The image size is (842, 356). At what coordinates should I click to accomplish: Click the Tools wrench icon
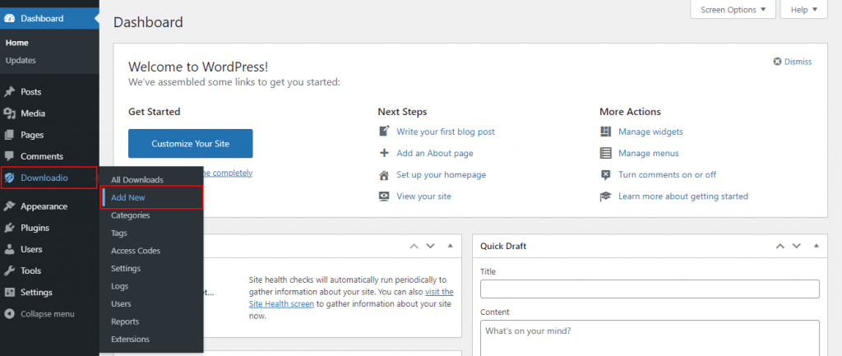tap(9, 270)
